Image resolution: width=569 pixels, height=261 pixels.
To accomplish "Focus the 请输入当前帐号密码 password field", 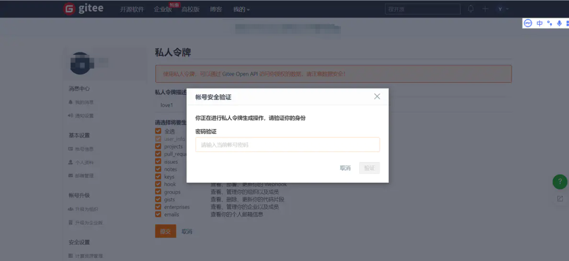I will pos(287,145).
